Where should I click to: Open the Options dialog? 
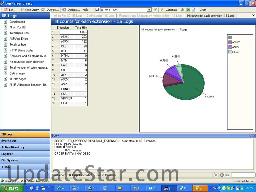[71, 10]
